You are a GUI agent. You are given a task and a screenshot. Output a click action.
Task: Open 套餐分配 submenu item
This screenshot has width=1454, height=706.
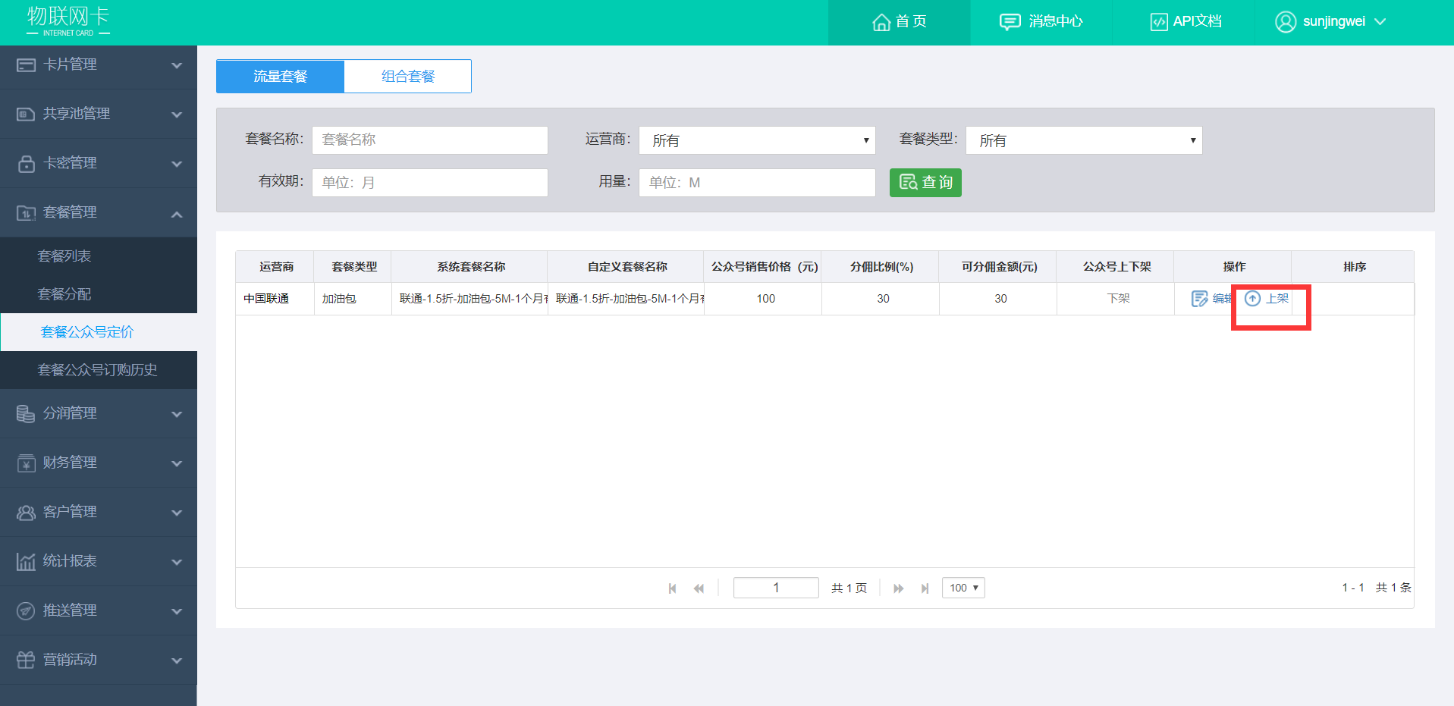click(x=99, y=294)
